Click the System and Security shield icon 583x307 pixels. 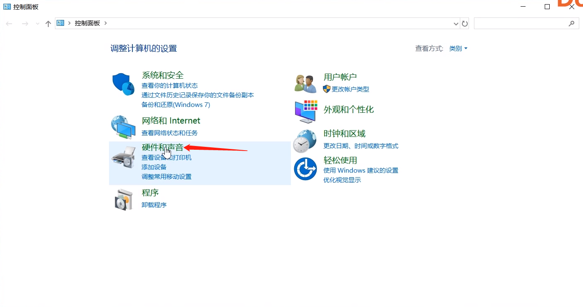coord(123,83)
